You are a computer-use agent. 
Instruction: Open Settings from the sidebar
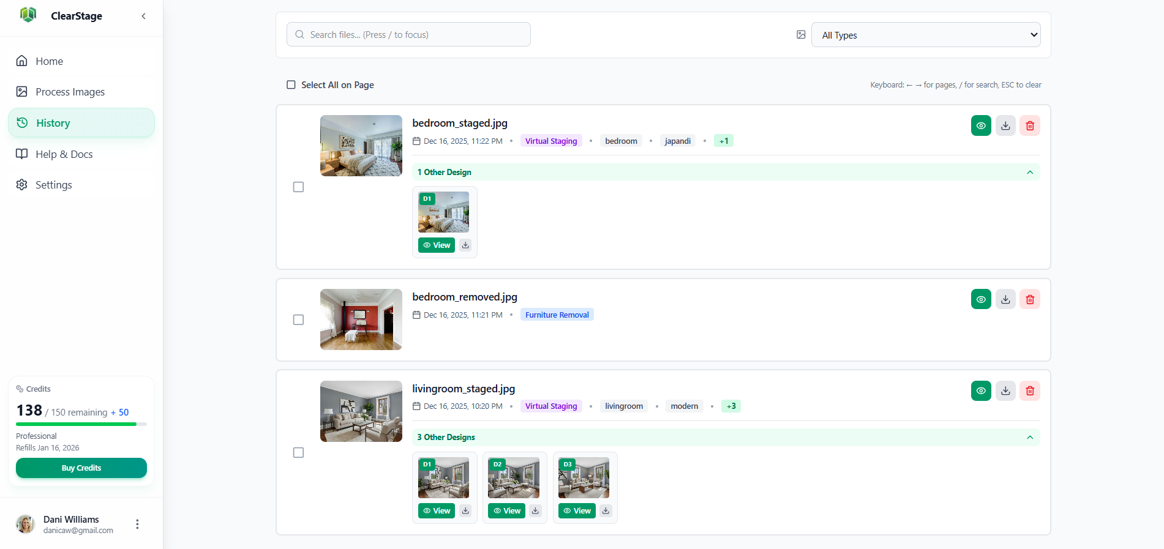point(81,185)
